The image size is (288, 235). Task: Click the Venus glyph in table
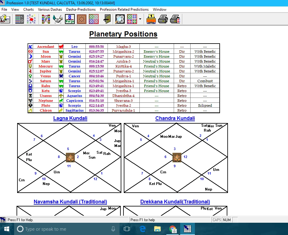pyautogui.click(x=30, y=76)
